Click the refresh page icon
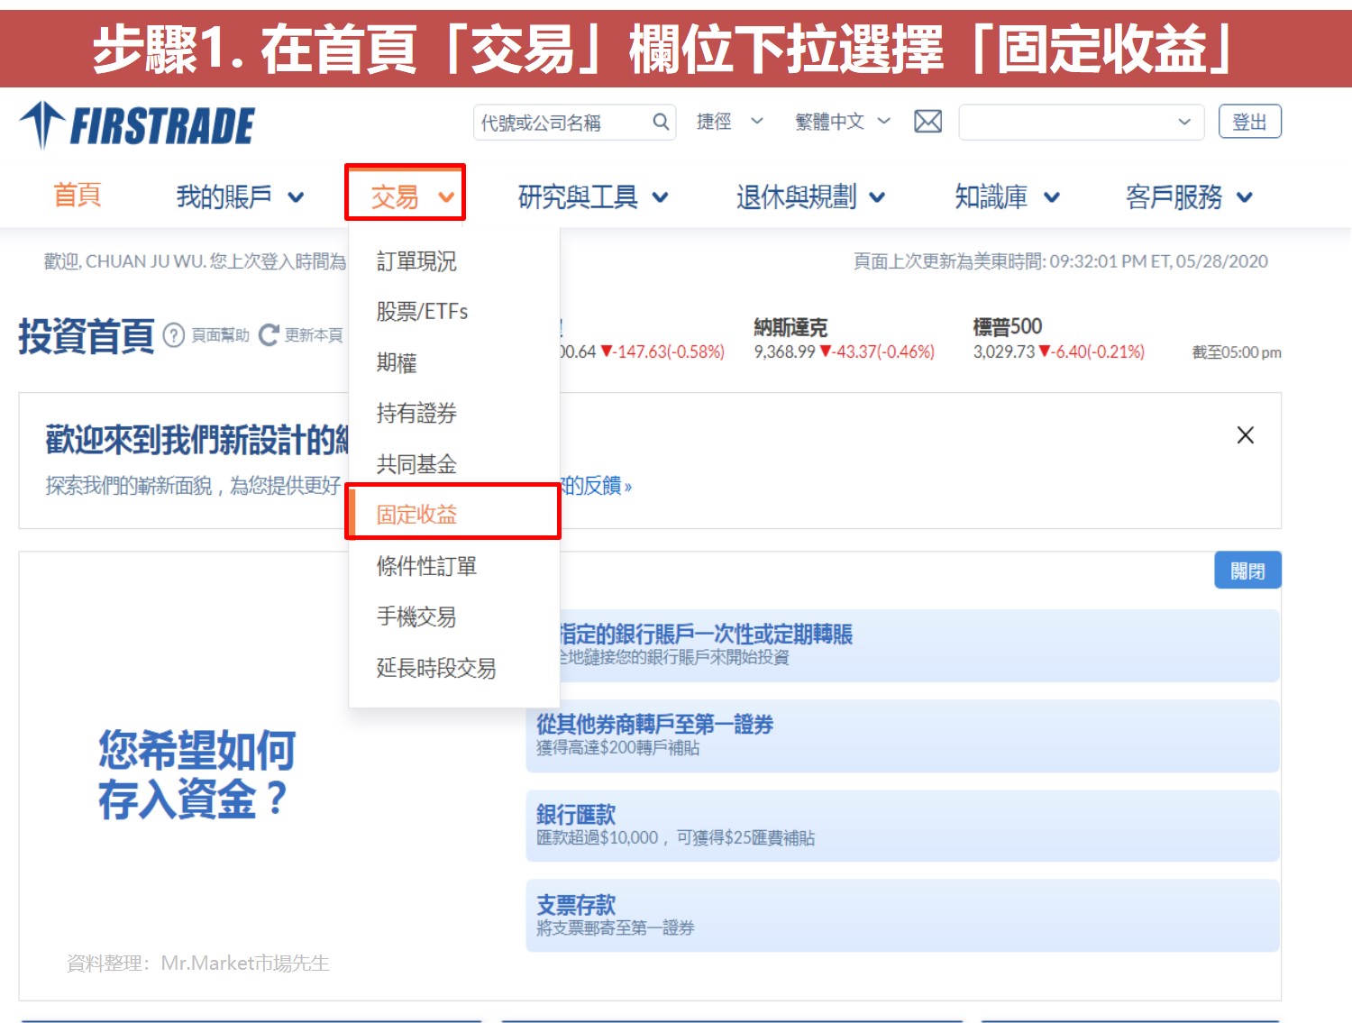 [x=269, y=335]
